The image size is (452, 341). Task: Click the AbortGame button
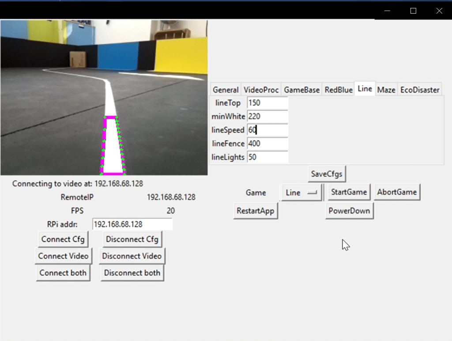click(x=396, y=192)
